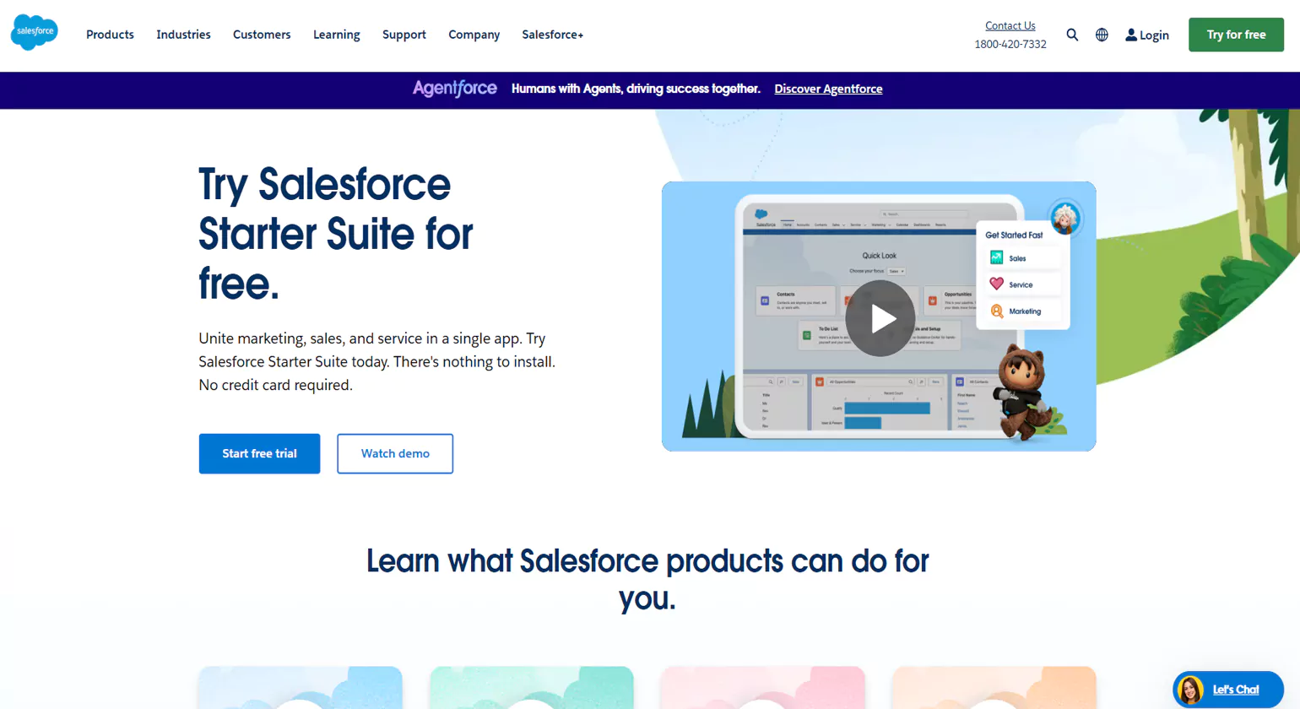
Task: Open the Company navigation menu
Action: click(474, 35)
